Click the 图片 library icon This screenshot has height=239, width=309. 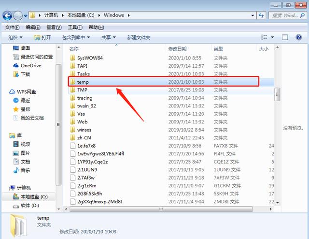coord(16,153)
